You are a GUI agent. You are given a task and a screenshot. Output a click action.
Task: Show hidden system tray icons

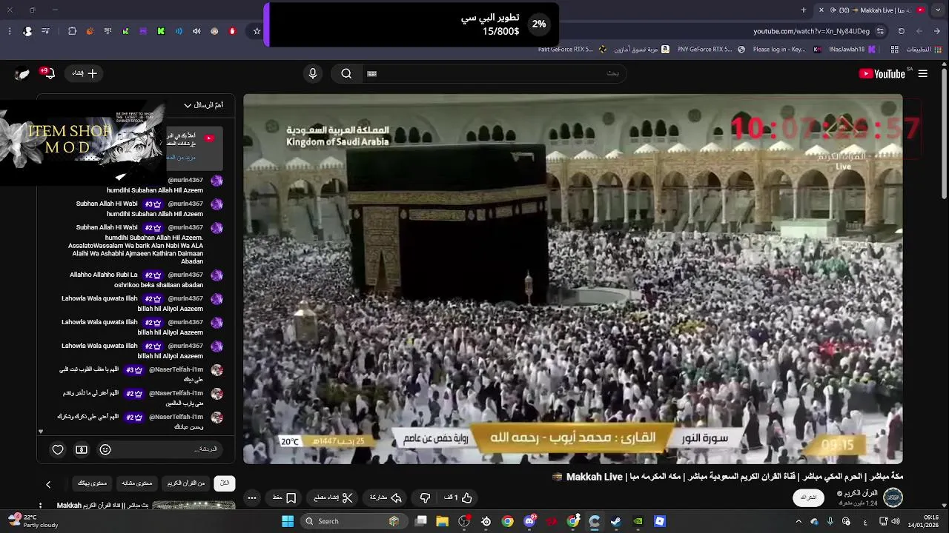(798, 521)
